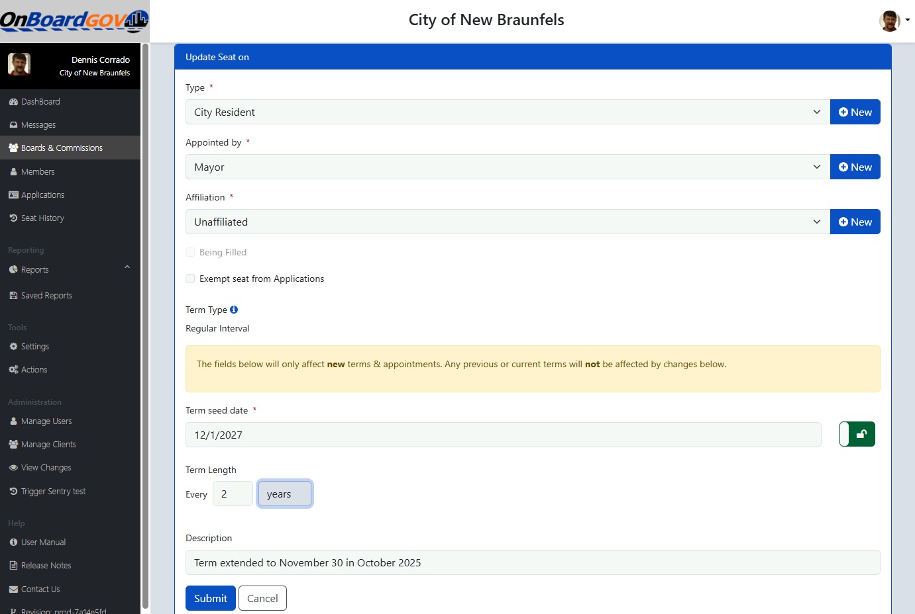Click the sidebar vertical scrollbar
The height and width of the screenshot is (614, 915).
tap(145, 326)
